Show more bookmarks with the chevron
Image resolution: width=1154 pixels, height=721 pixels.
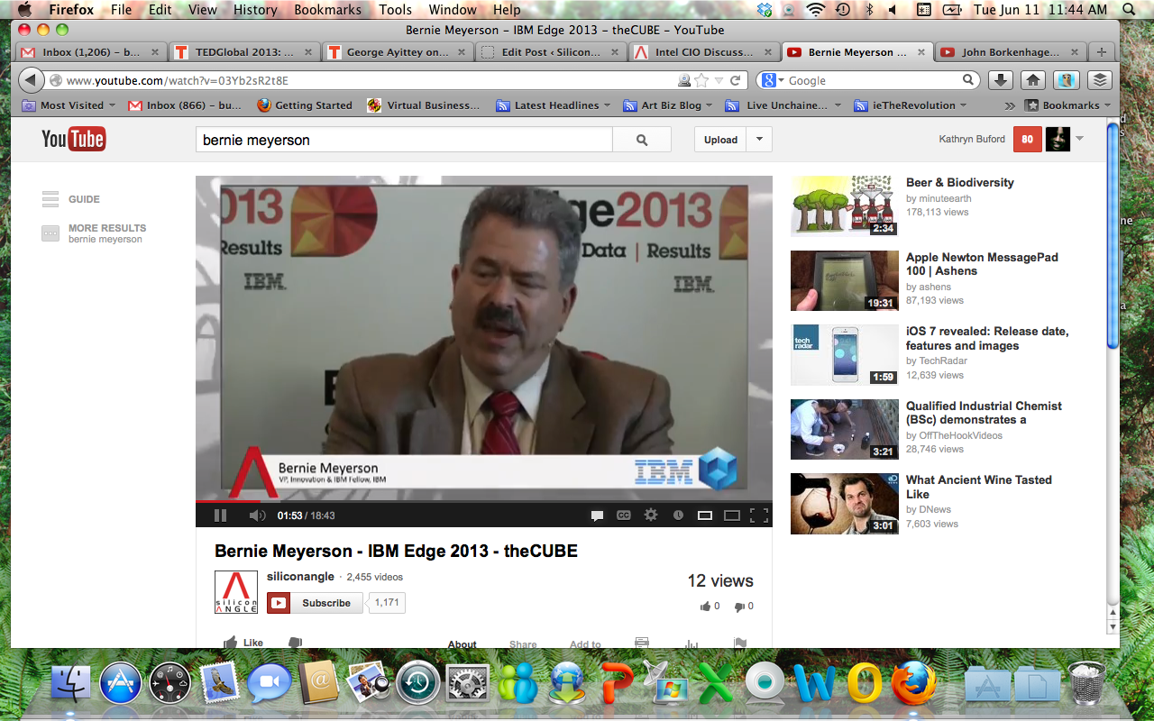coord(1010,105)
